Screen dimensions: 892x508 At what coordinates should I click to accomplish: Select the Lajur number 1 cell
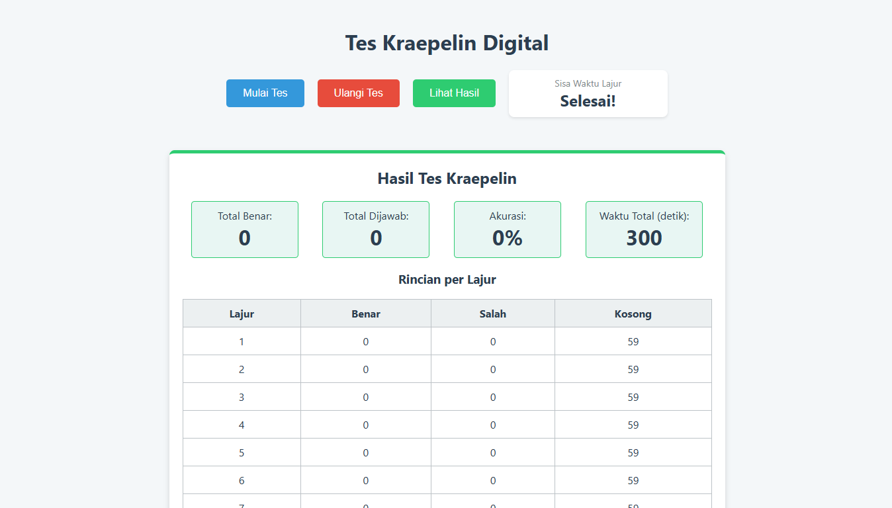pos(242,342)
